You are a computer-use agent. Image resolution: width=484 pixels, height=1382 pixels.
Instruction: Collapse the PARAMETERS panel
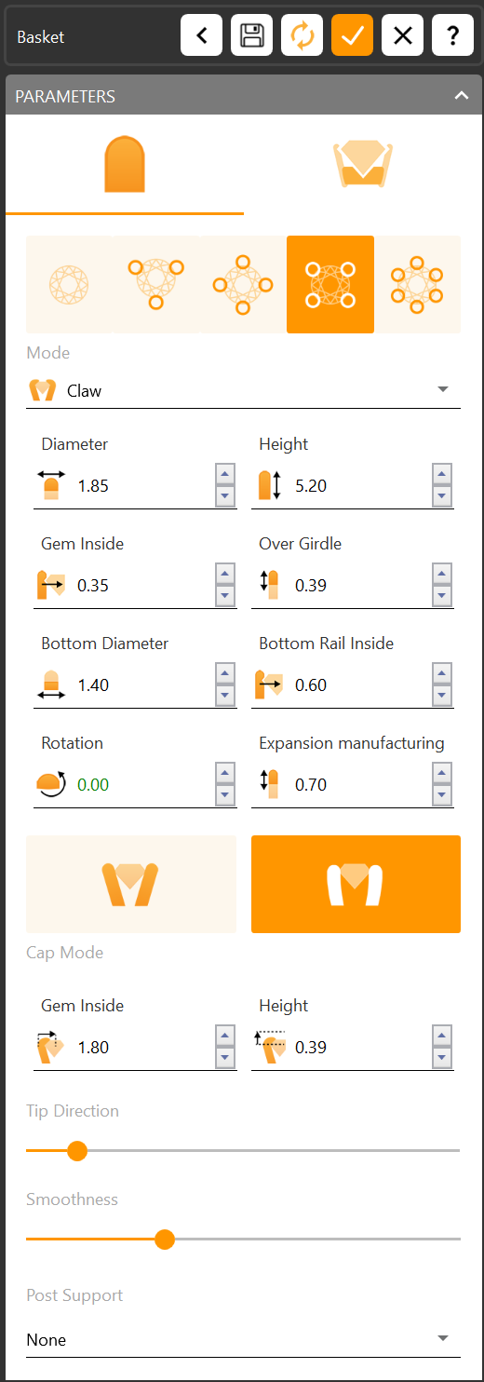coord(462,96)
